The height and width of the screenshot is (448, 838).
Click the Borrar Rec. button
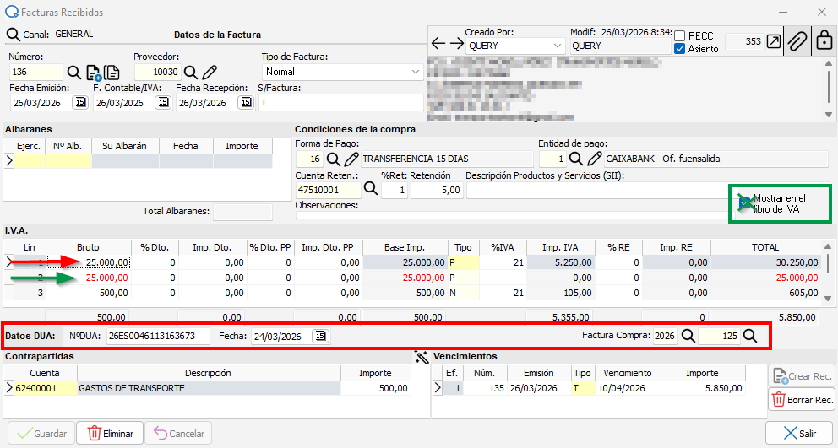point(801,399)
